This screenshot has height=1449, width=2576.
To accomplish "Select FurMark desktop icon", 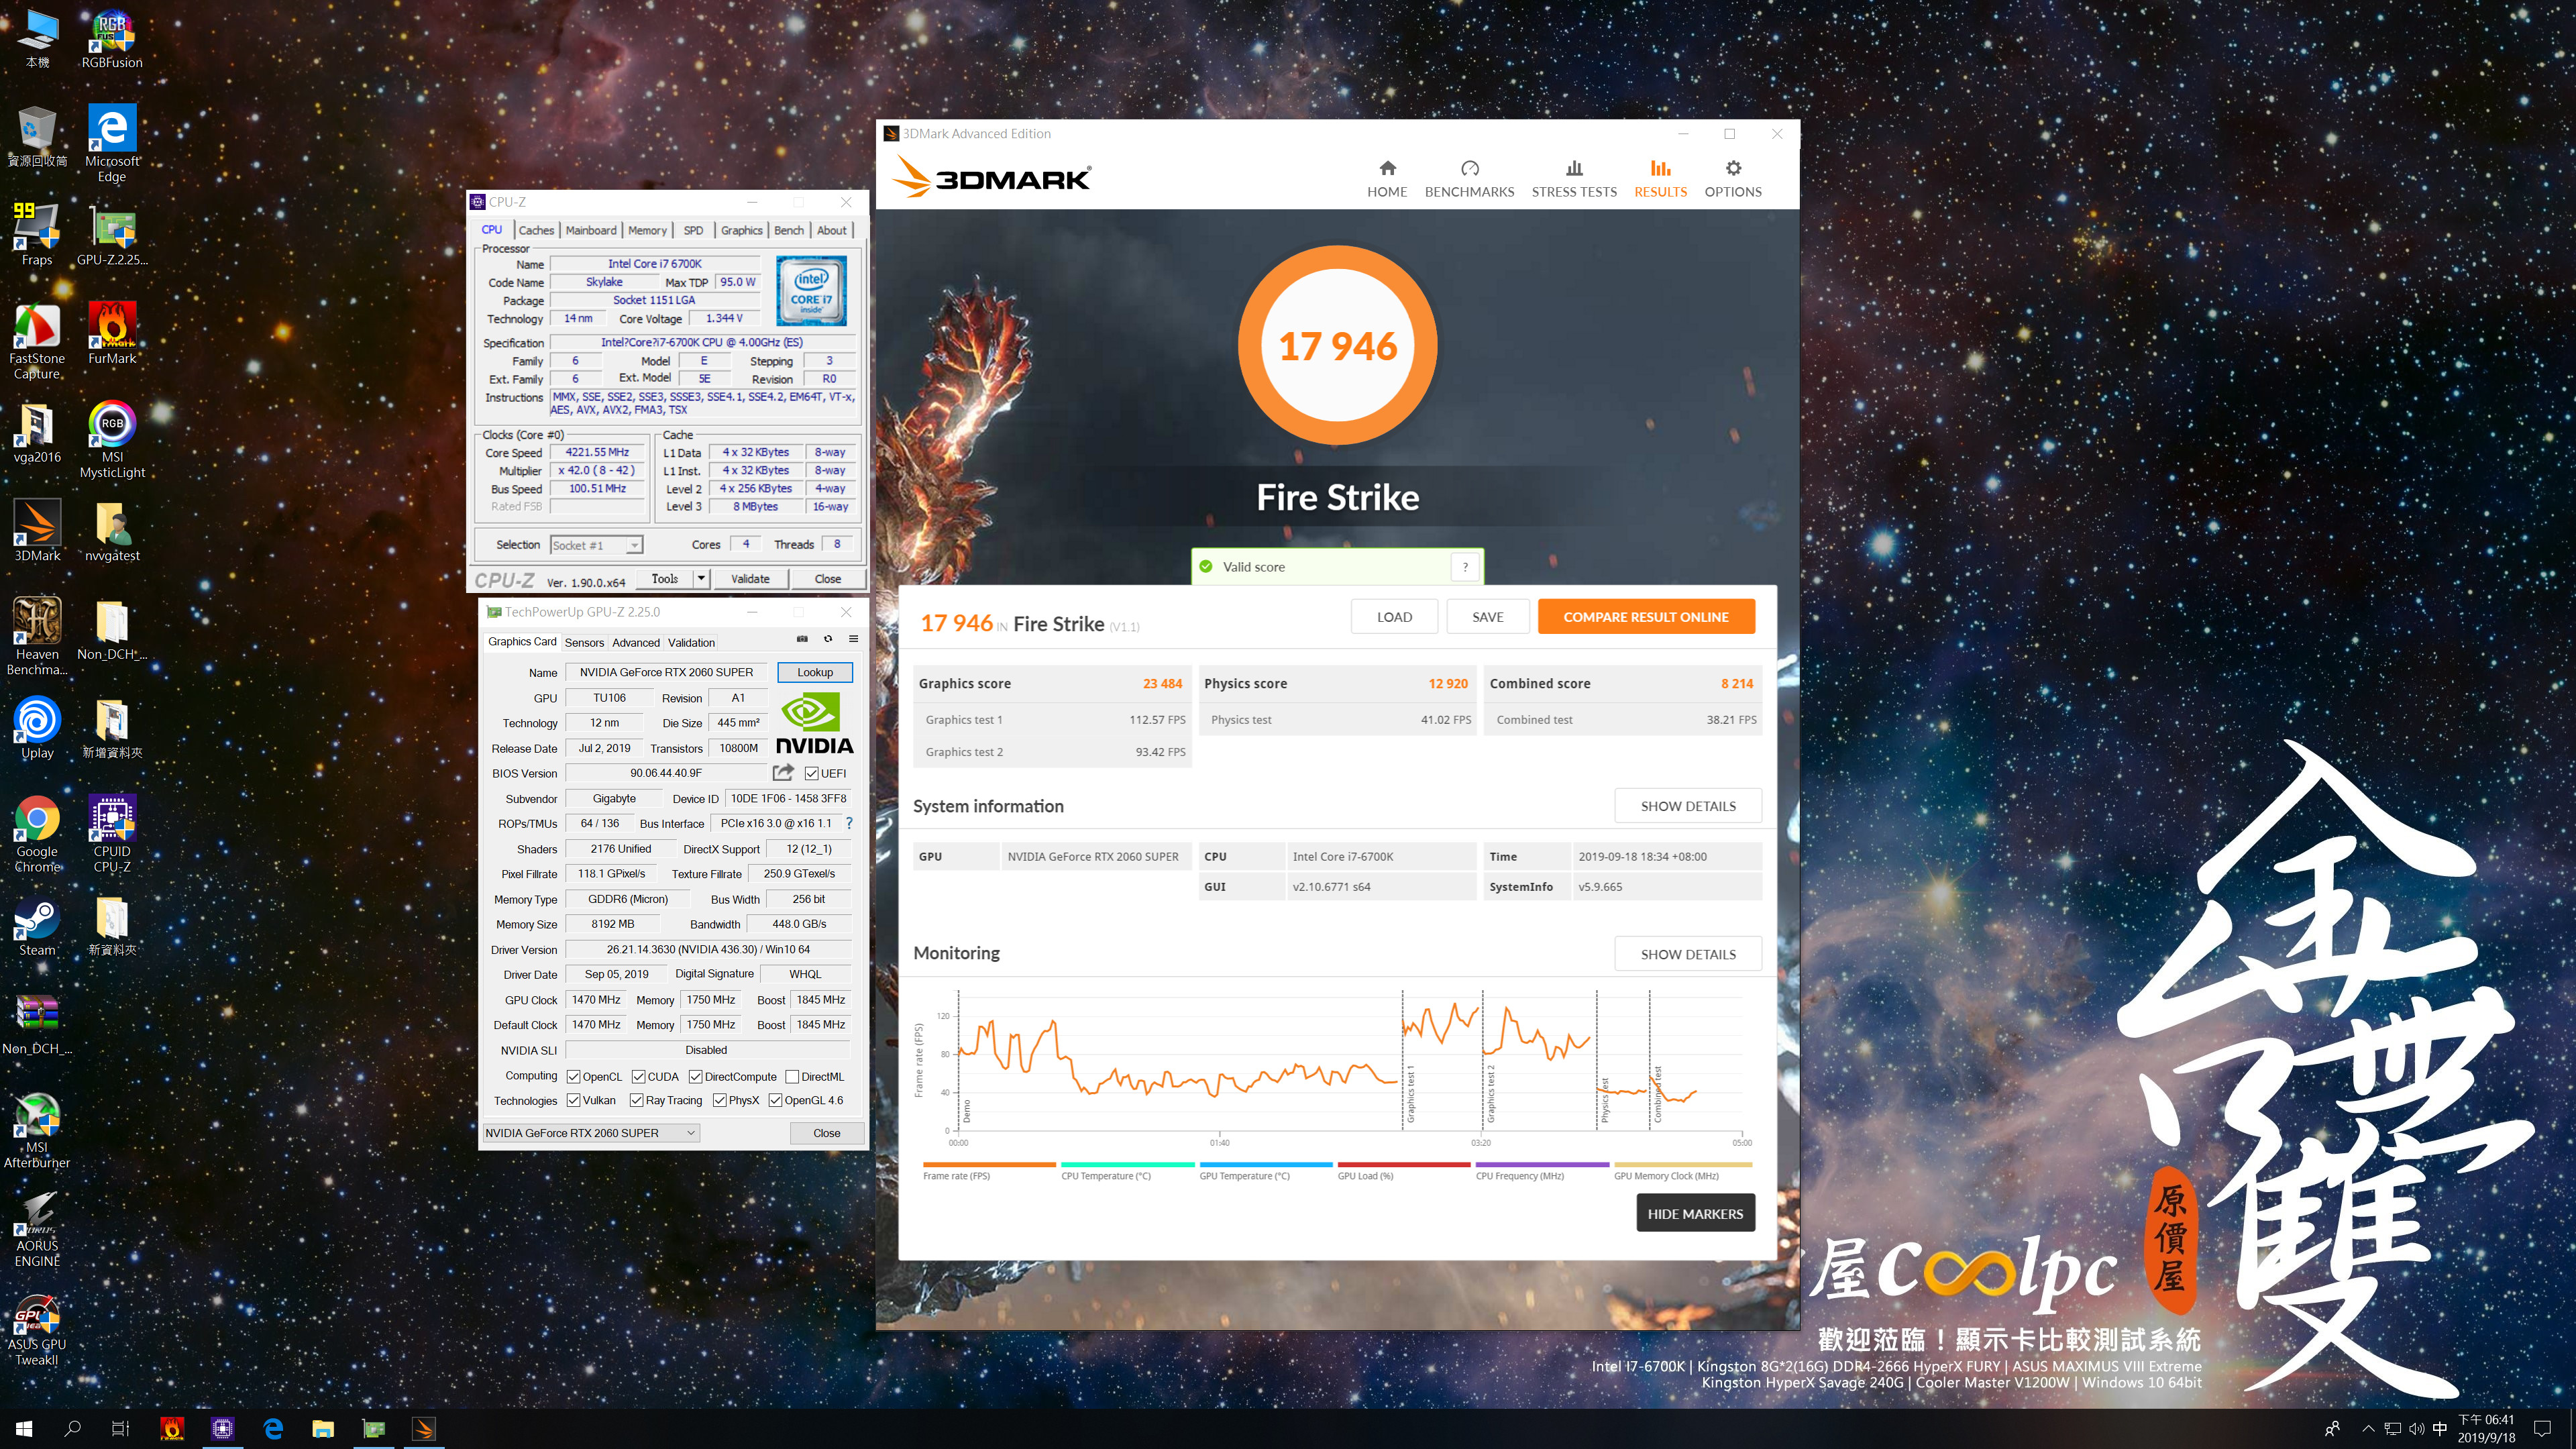I will click(x=112, y=333).
